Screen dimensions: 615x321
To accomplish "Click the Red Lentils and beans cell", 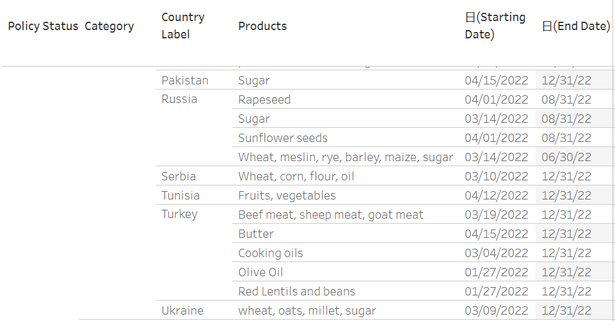I will coord(296,292).
